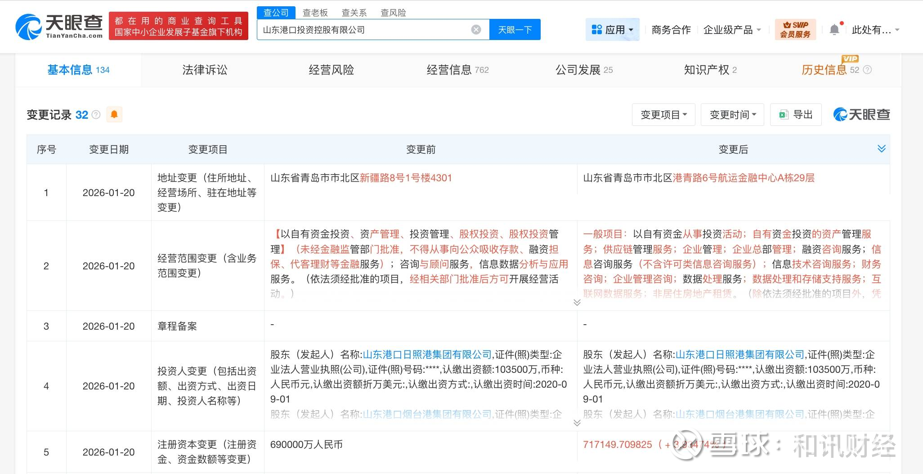Open 山东港口日照港集团有限公司 link in 变更前
The width and height of the screenshot is (923, 474).
(427, 354)
